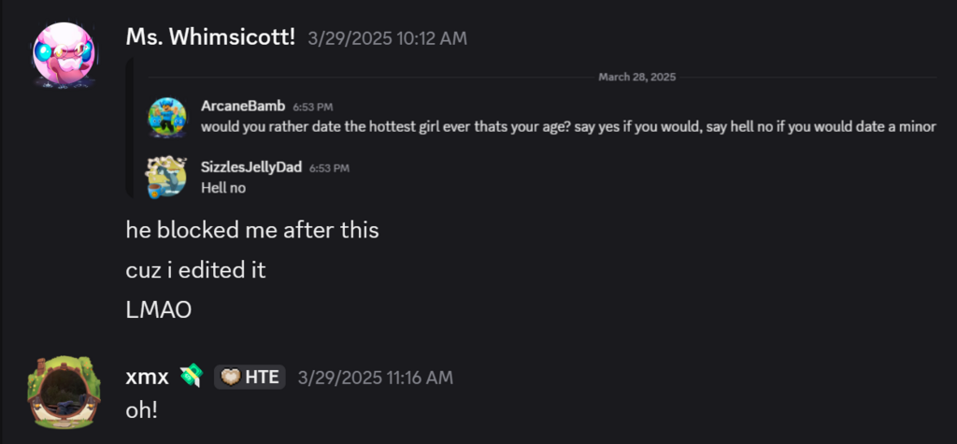957x444 pixels.
Task: Click ArcaneBamb's "would you rather" message
Action: 567,126
